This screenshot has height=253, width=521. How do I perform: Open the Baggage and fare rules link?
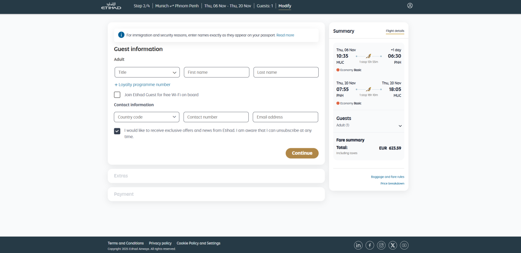click(x=387, y=177)
